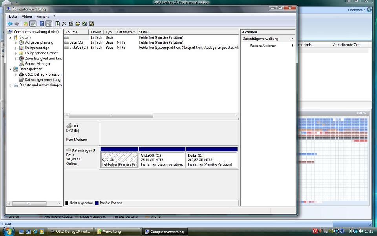The width and height of the screenshot is (377, 236).
Task: Open the ? help menu
Action: (54, 17)
